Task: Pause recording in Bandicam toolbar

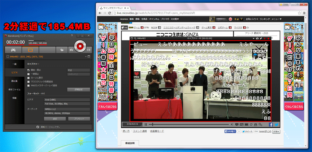Action: point(89,50)
